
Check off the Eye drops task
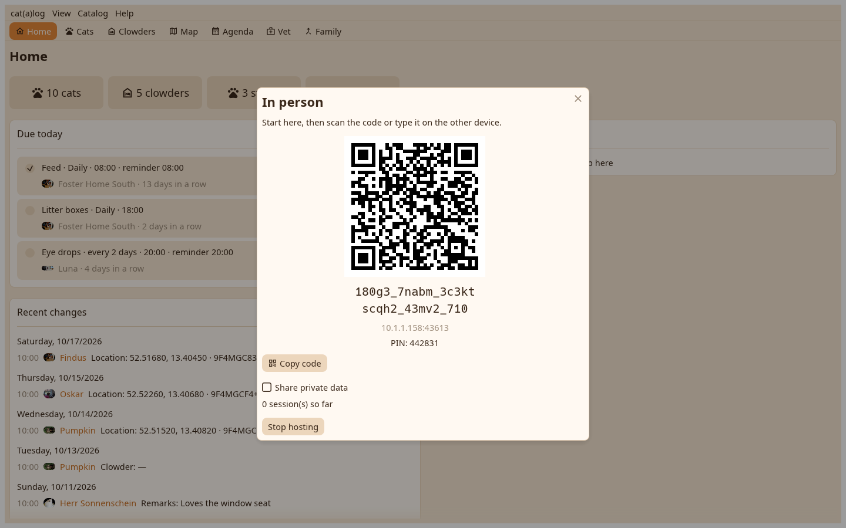point(30,252)
